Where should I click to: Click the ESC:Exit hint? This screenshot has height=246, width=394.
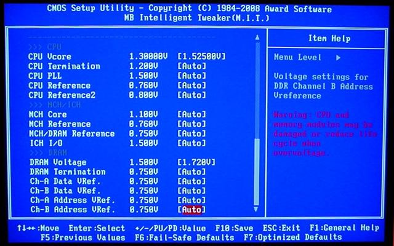point(281,228)
